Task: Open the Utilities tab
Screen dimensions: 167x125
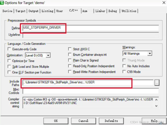Action: click(129, 11)
